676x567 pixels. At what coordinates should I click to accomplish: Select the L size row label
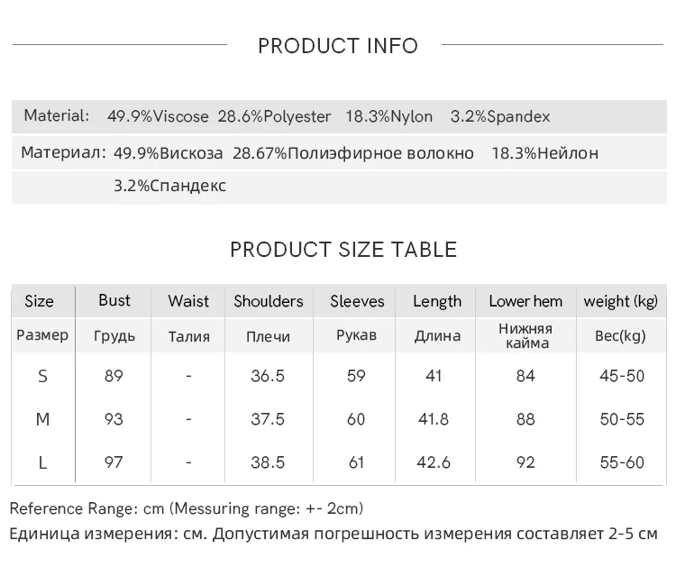click(x=42, y=462)
